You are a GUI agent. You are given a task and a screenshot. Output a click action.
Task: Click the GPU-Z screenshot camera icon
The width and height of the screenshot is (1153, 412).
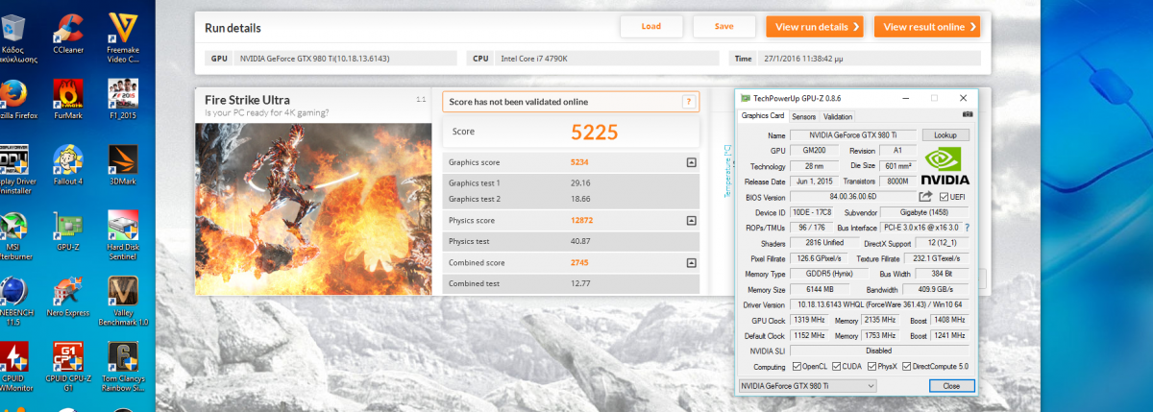coord(968,115)
